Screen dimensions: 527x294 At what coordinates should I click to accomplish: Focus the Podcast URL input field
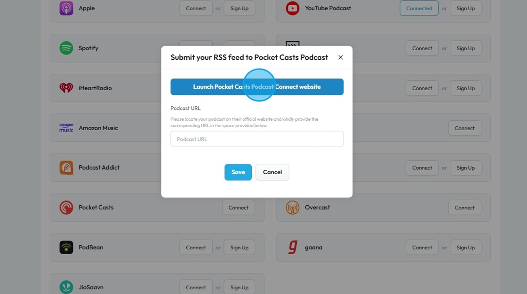257,139
